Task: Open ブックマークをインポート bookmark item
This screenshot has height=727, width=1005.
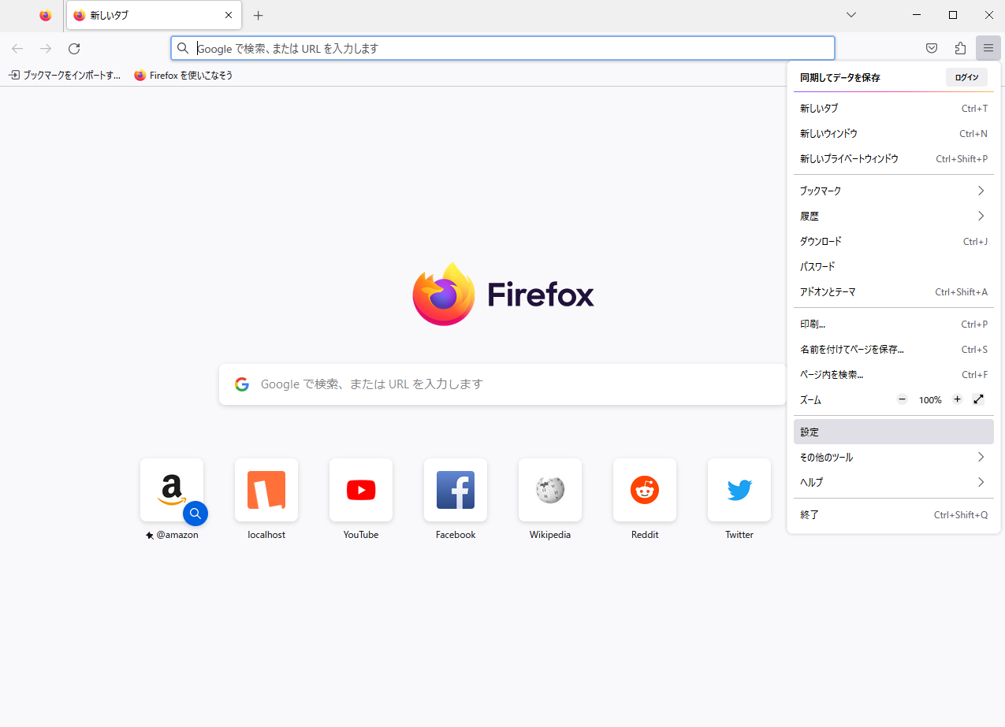Action: pos(65,76)
